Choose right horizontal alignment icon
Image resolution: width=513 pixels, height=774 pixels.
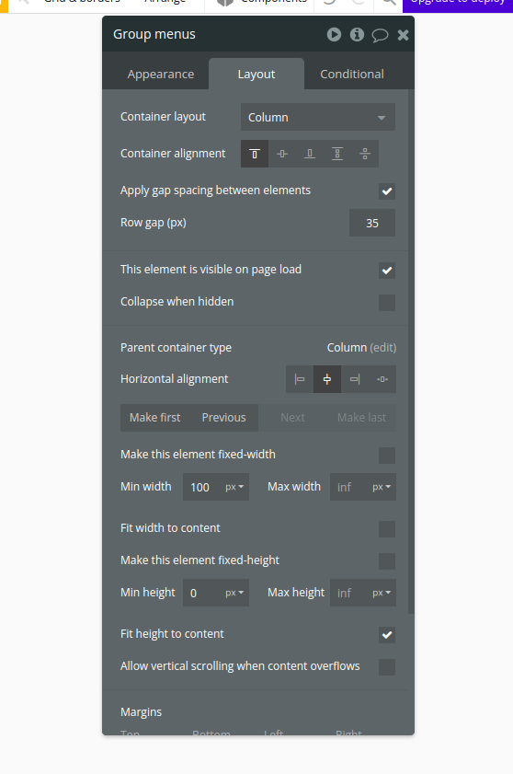[x=355, y=379]
